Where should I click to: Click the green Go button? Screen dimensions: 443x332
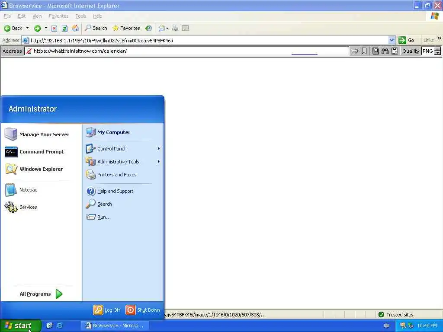(406, 40)
